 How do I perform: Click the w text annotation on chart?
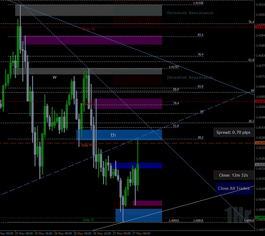(54, 77)
